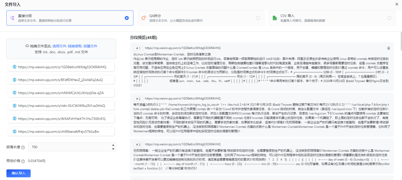Click the 直接分段 segment icon
This screenshot has height=180, width=402.
click(x=12, y=18)
